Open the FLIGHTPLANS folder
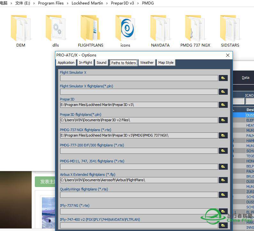 tap(91, 31)
